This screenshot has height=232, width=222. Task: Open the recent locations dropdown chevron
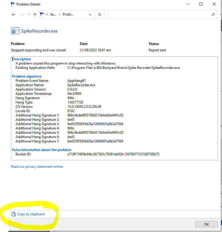29,14
